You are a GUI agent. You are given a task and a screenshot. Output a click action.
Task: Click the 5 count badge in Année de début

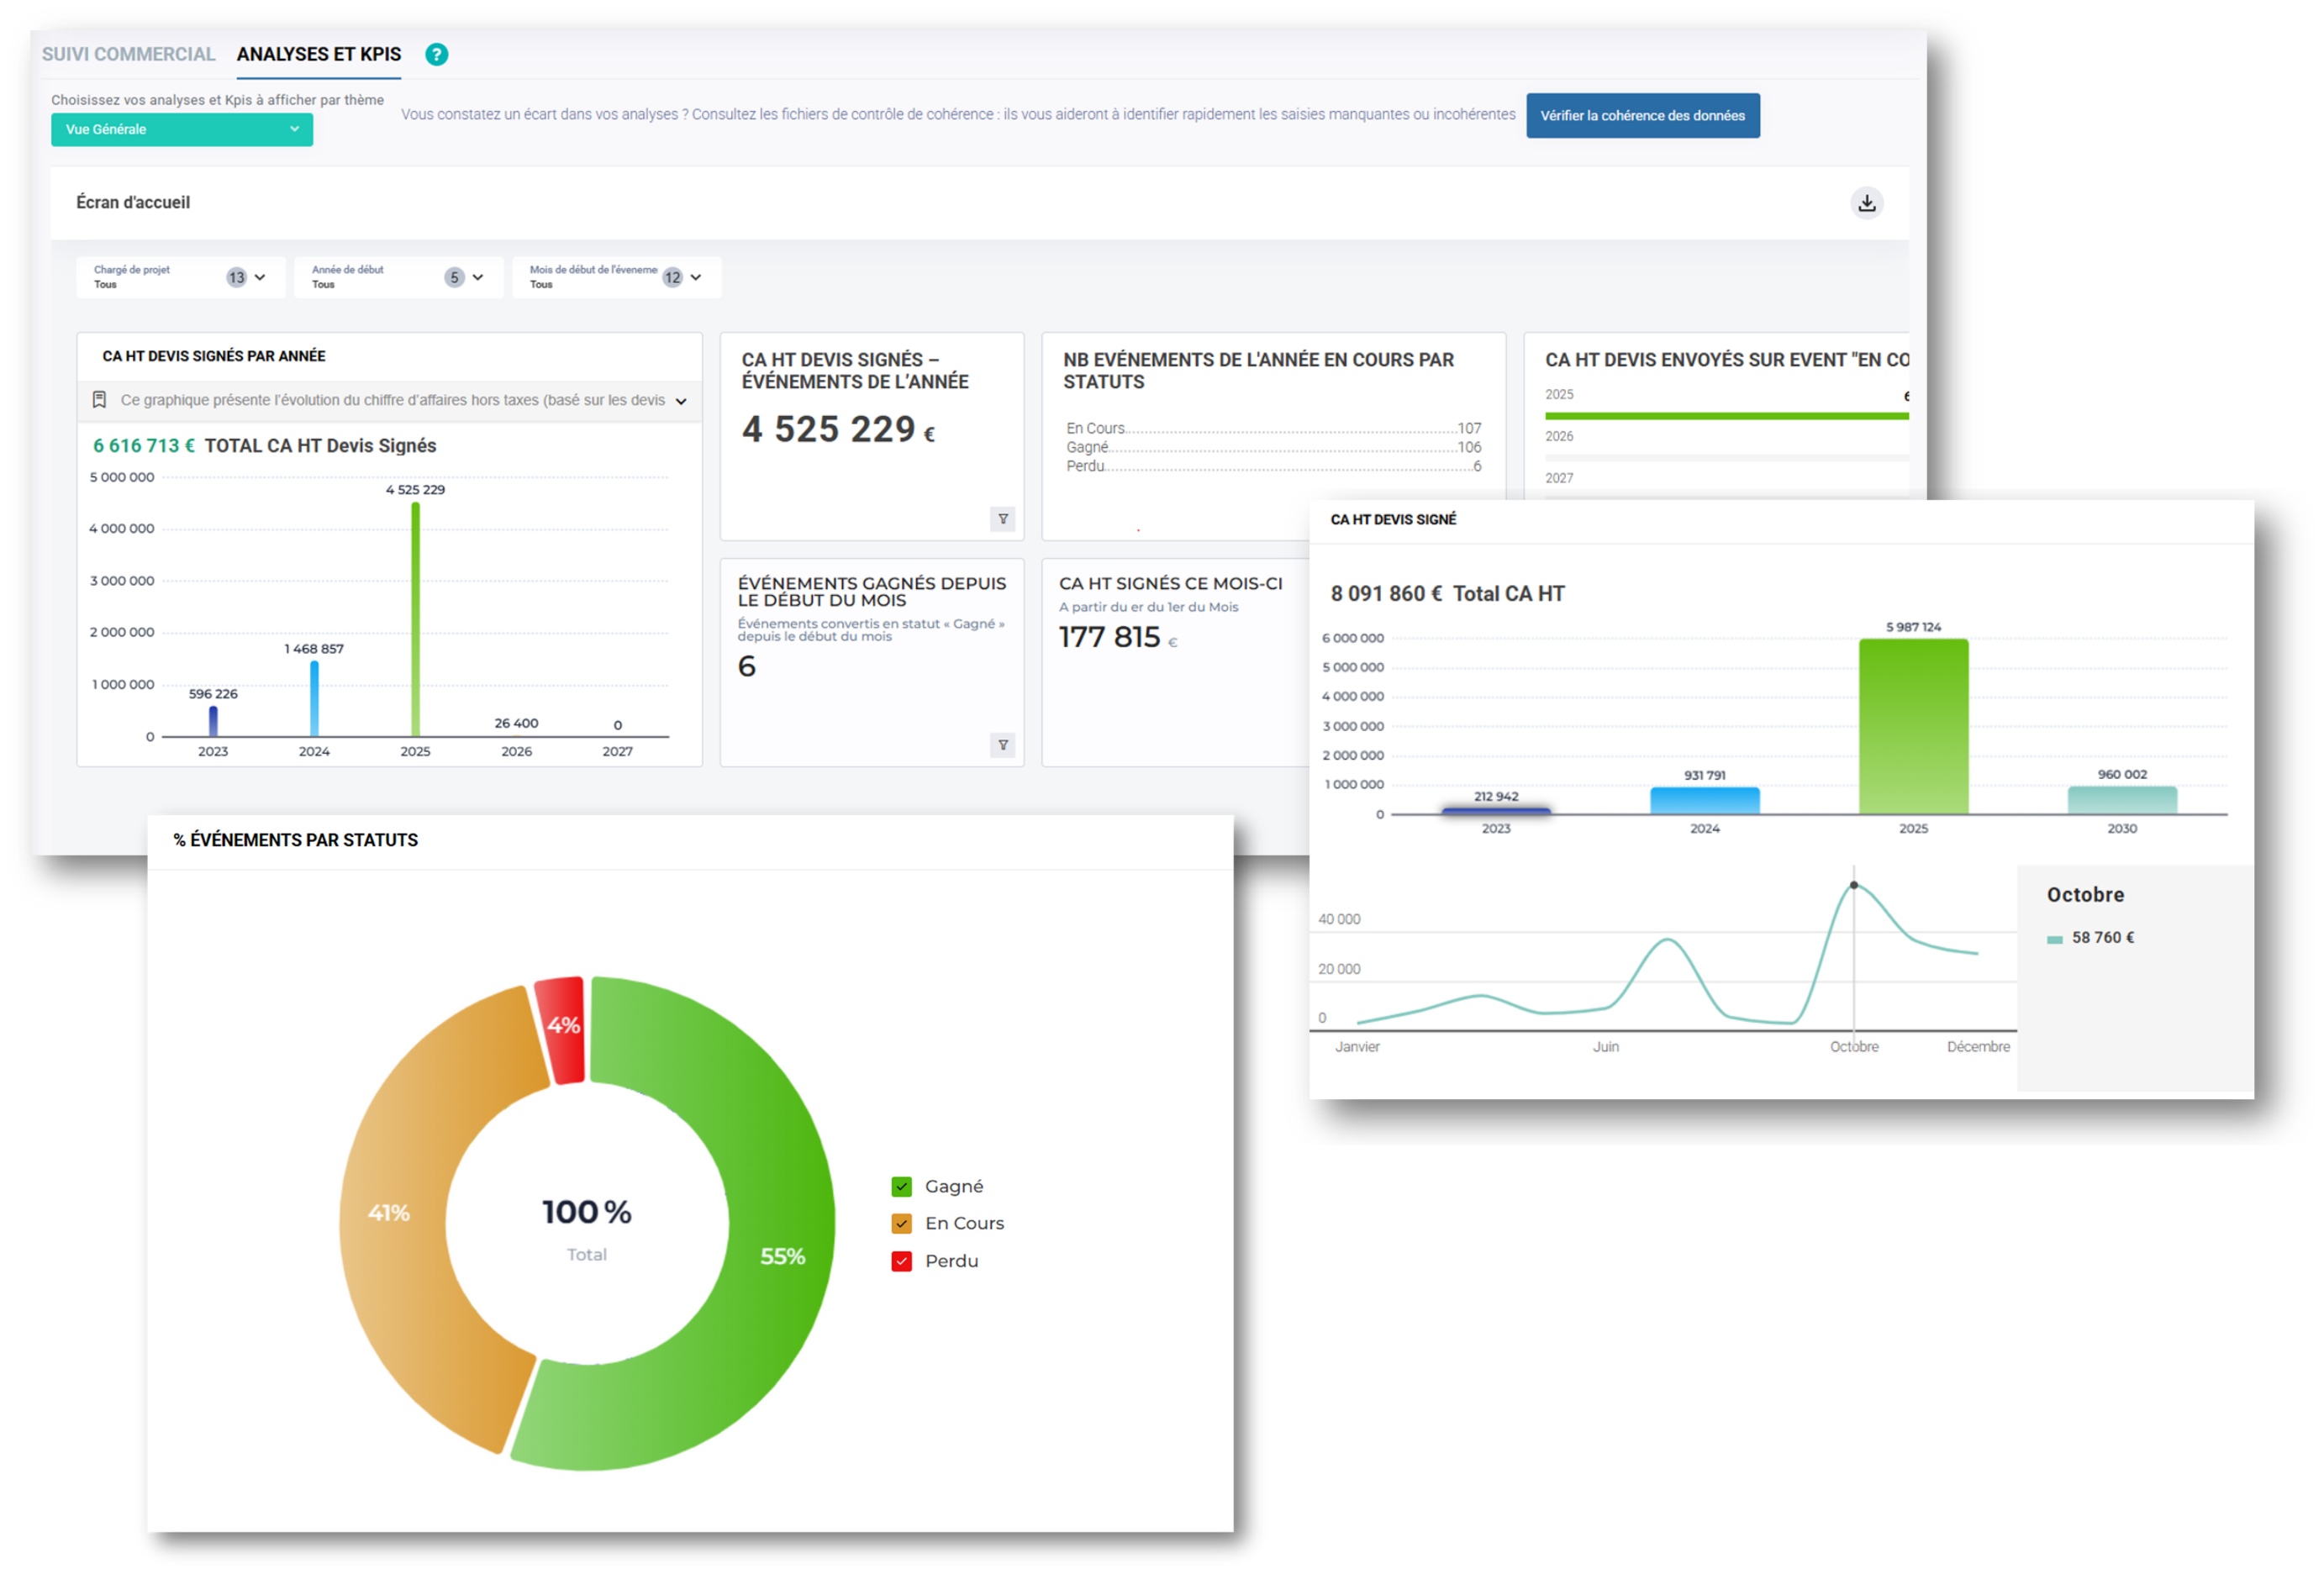454,278
